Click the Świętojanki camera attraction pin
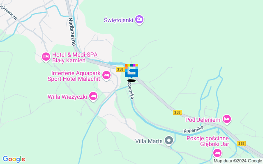The height and width of the screenshot is (164, 263). 139,20
